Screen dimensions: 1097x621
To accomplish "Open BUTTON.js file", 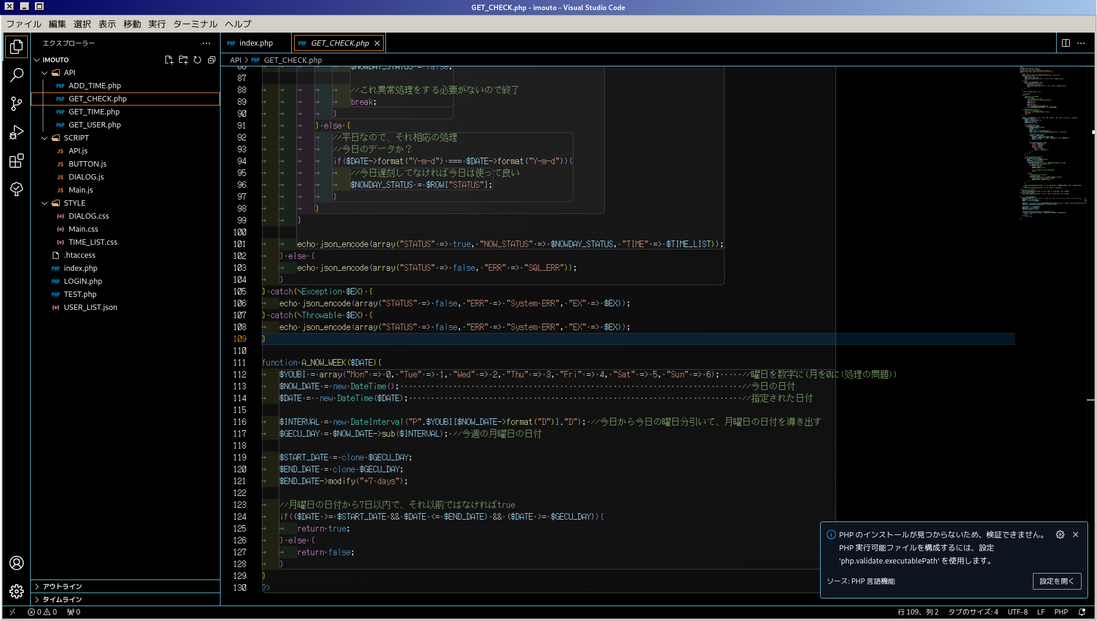I will point(126,164).
